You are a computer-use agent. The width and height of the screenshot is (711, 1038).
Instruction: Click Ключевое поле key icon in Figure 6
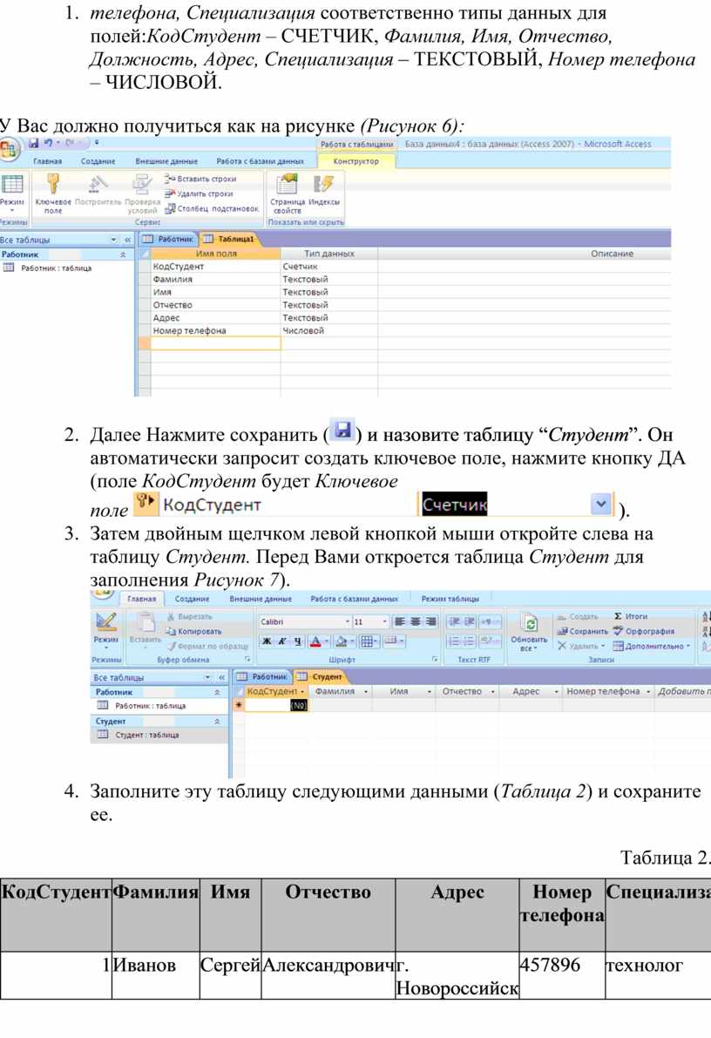click(53, 183)
